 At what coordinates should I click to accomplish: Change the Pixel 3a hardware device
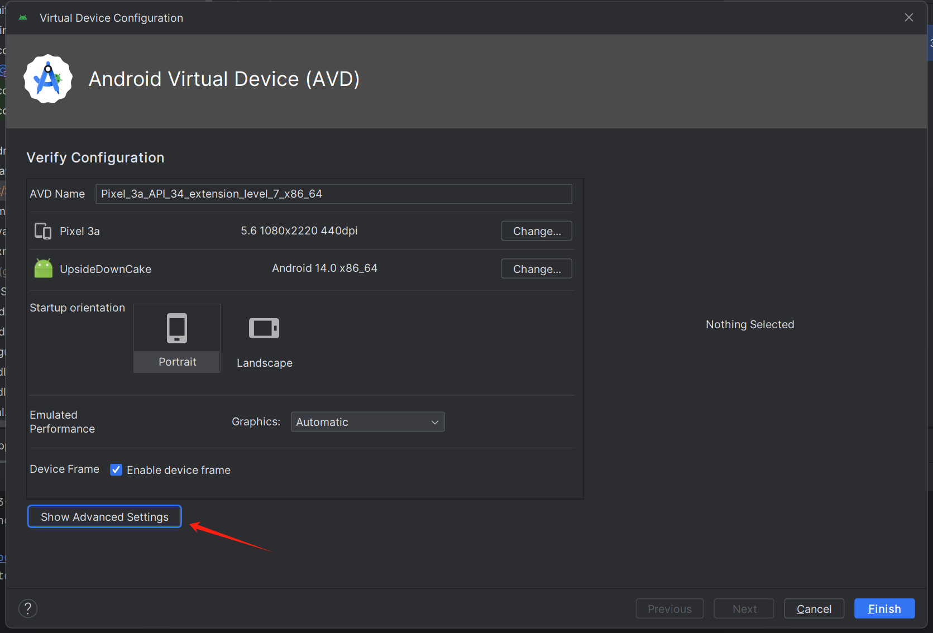(x=536, y=231)
